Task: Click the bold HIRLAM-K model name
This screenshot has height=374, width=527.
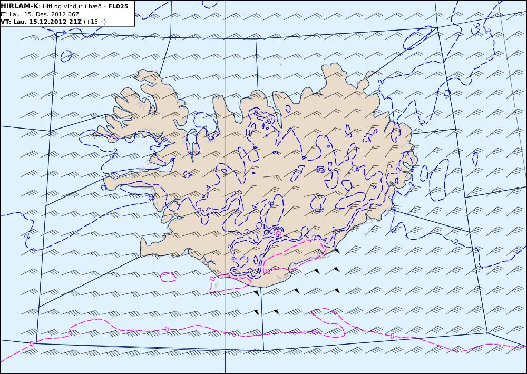Action: click(19, 6)
